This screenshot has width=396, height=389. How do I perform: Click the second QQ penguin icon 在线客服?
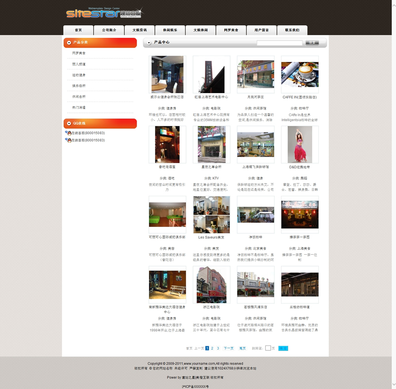(x=68, y=140)
